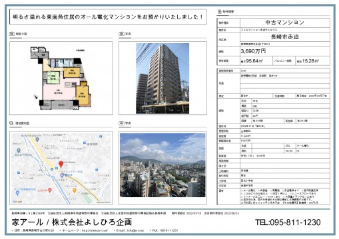The height and width of the screenshot is (239, 339).
Task: Click the compass arrow on the floor plan
Action: point(35,97)
